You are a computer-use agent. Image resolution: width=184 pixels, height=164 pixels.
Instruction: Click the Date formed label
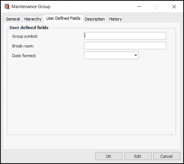tap(24, 56)
